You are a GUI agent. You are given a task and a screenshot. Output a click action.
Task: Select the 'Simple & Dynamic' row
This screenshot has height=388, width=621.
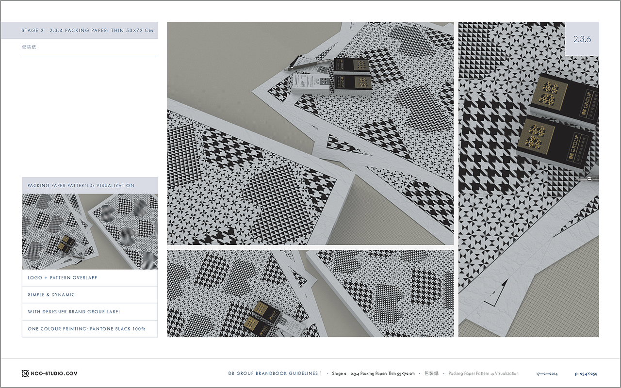(x=90, y=295)
